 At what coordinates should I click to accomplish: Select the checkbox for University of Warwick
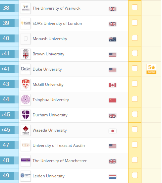point(135,7)
